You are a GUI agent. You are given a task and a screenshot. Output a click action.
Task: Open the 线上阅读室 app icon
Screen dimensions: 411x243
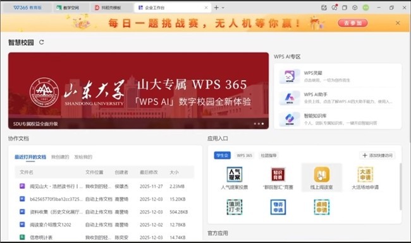click(x=322, y=174)
